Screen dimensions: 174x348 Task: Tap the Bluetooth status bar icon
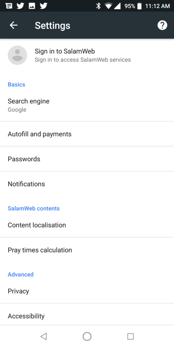point(98,6)
